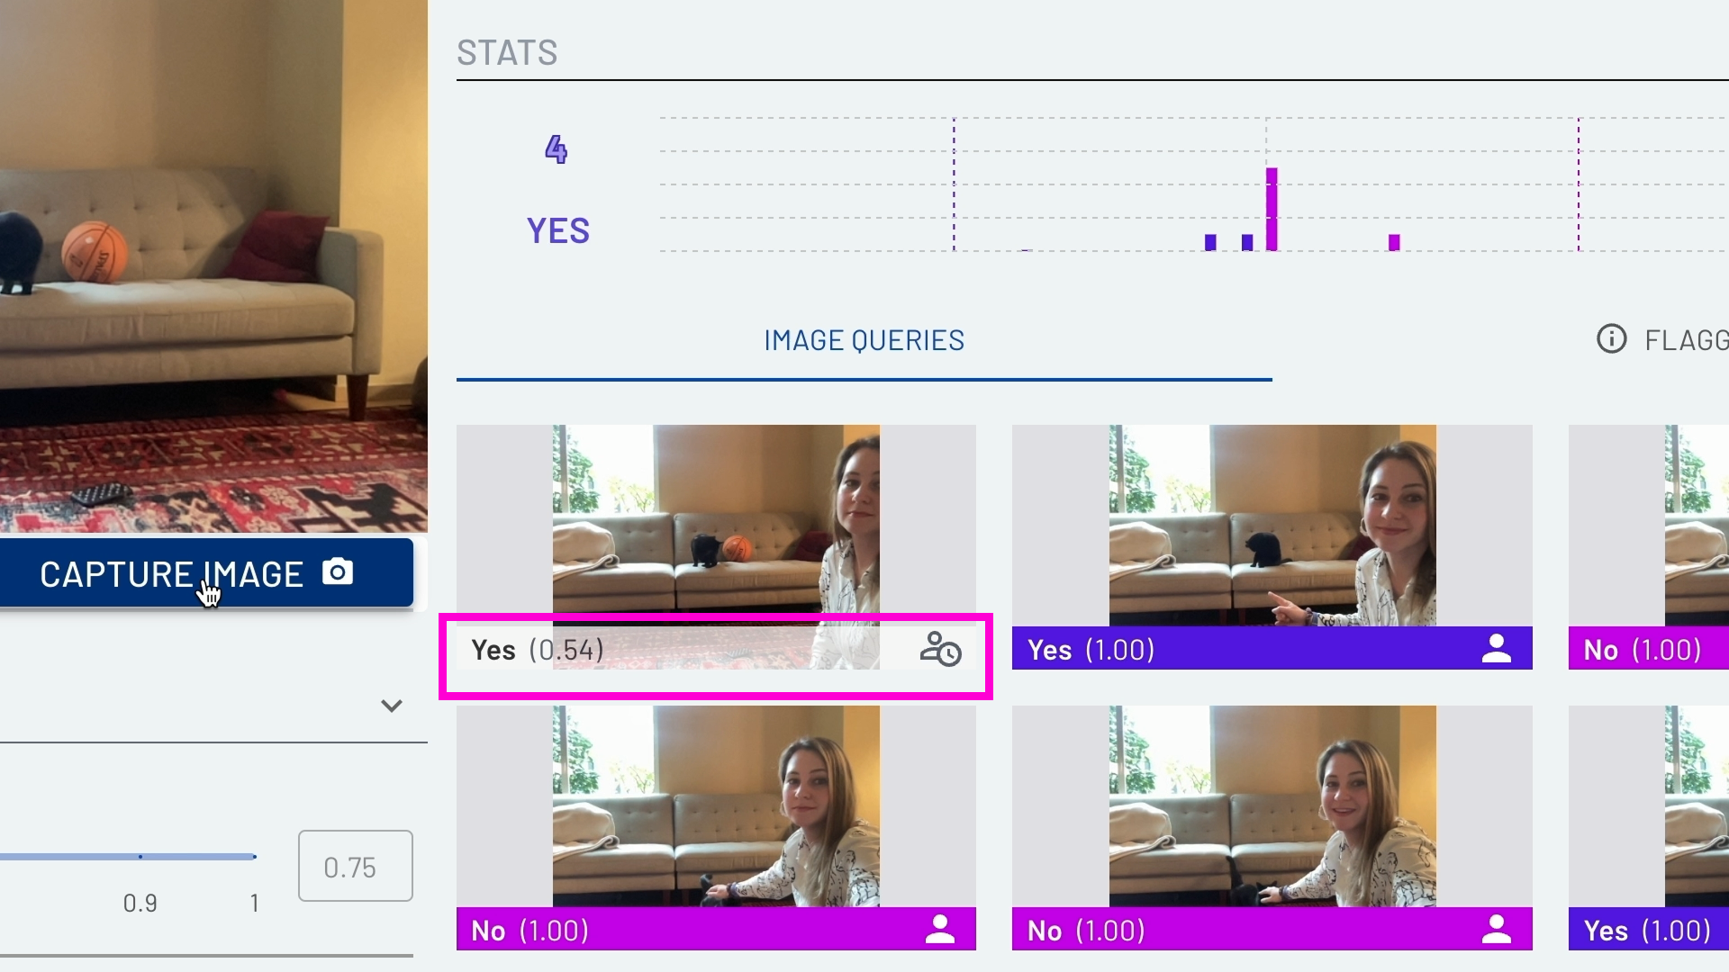1729x972 pixels.
Task: Click the confidence slider near 0.9
Action: 140,857
